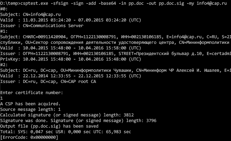Select the #0: certificate index line
The image size is (231, 141).
click(x=4, y=9)
